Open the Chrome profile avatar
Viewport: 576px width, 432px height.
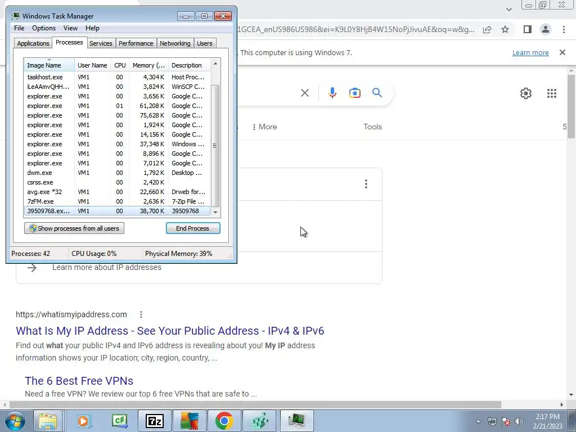coord(546,29)
